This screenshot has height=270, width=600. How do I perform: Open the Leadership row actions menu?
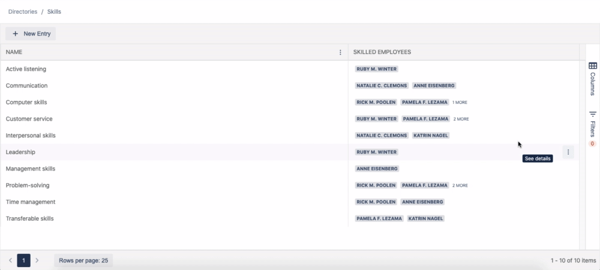(568, 152)
